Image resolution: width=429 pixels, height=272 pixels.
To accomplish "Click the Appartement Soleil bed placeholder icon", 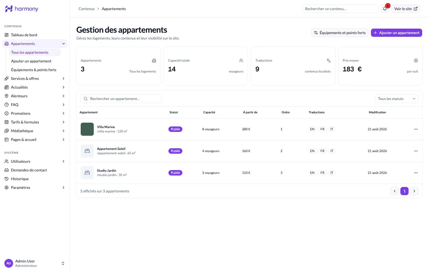I will 87,151.
